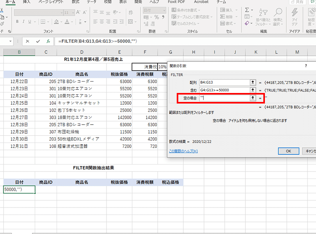Open the この関数のヘルプ link
316x234 pixels.
183,151
